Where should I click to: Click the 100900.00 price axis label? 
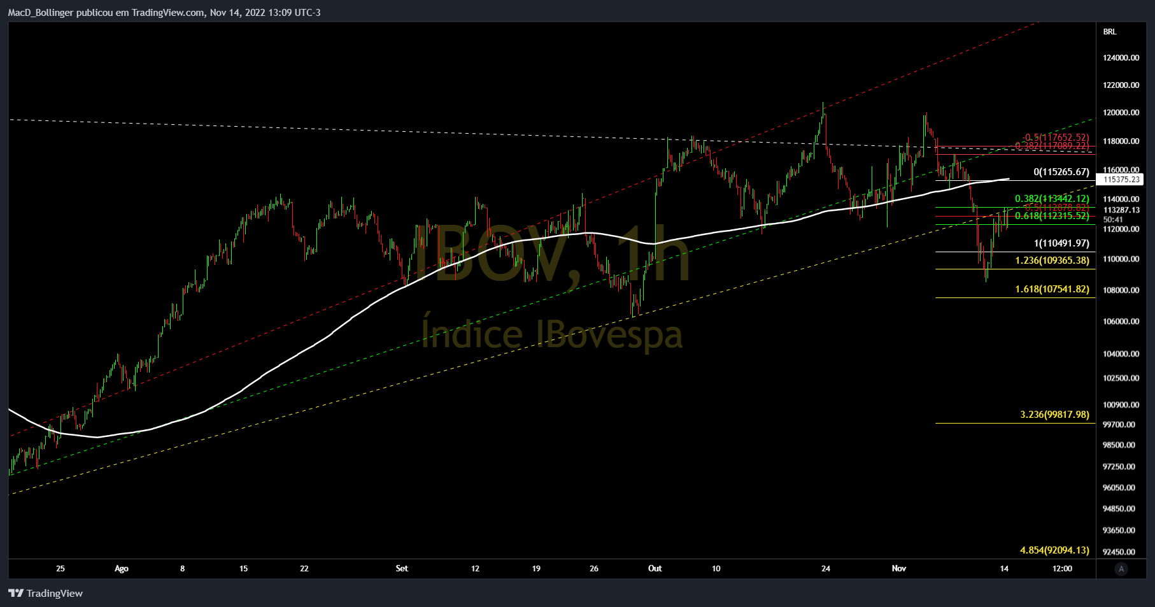(1121, 405)
